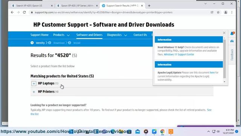Open the Mail app in taskbar
The image size is (241, 136).
(x=138, y=131)
